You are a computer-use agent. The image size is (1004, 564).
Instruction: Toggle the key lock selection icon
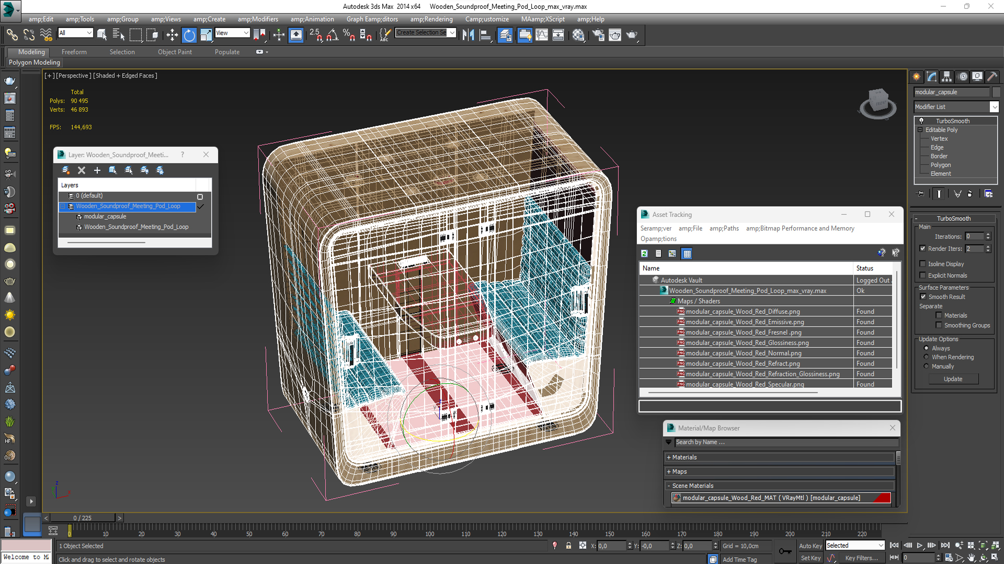click(x=568, y=546)
